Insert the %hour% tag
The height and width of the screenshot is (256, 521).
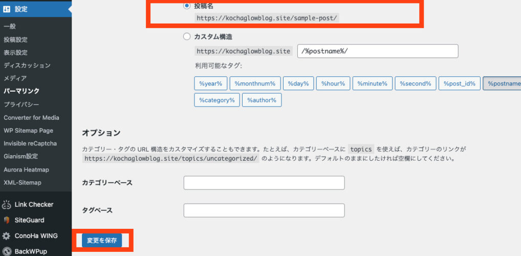tap(333, 83)
